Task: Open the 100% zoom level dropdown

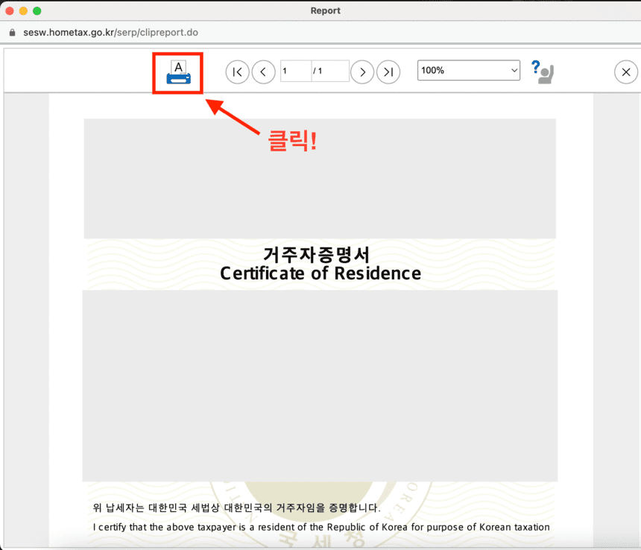Action: tap(469, 70)
